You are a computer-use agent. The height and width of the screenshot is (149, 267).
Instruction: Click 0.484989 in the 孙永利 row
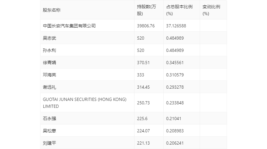tap(175, 50)
